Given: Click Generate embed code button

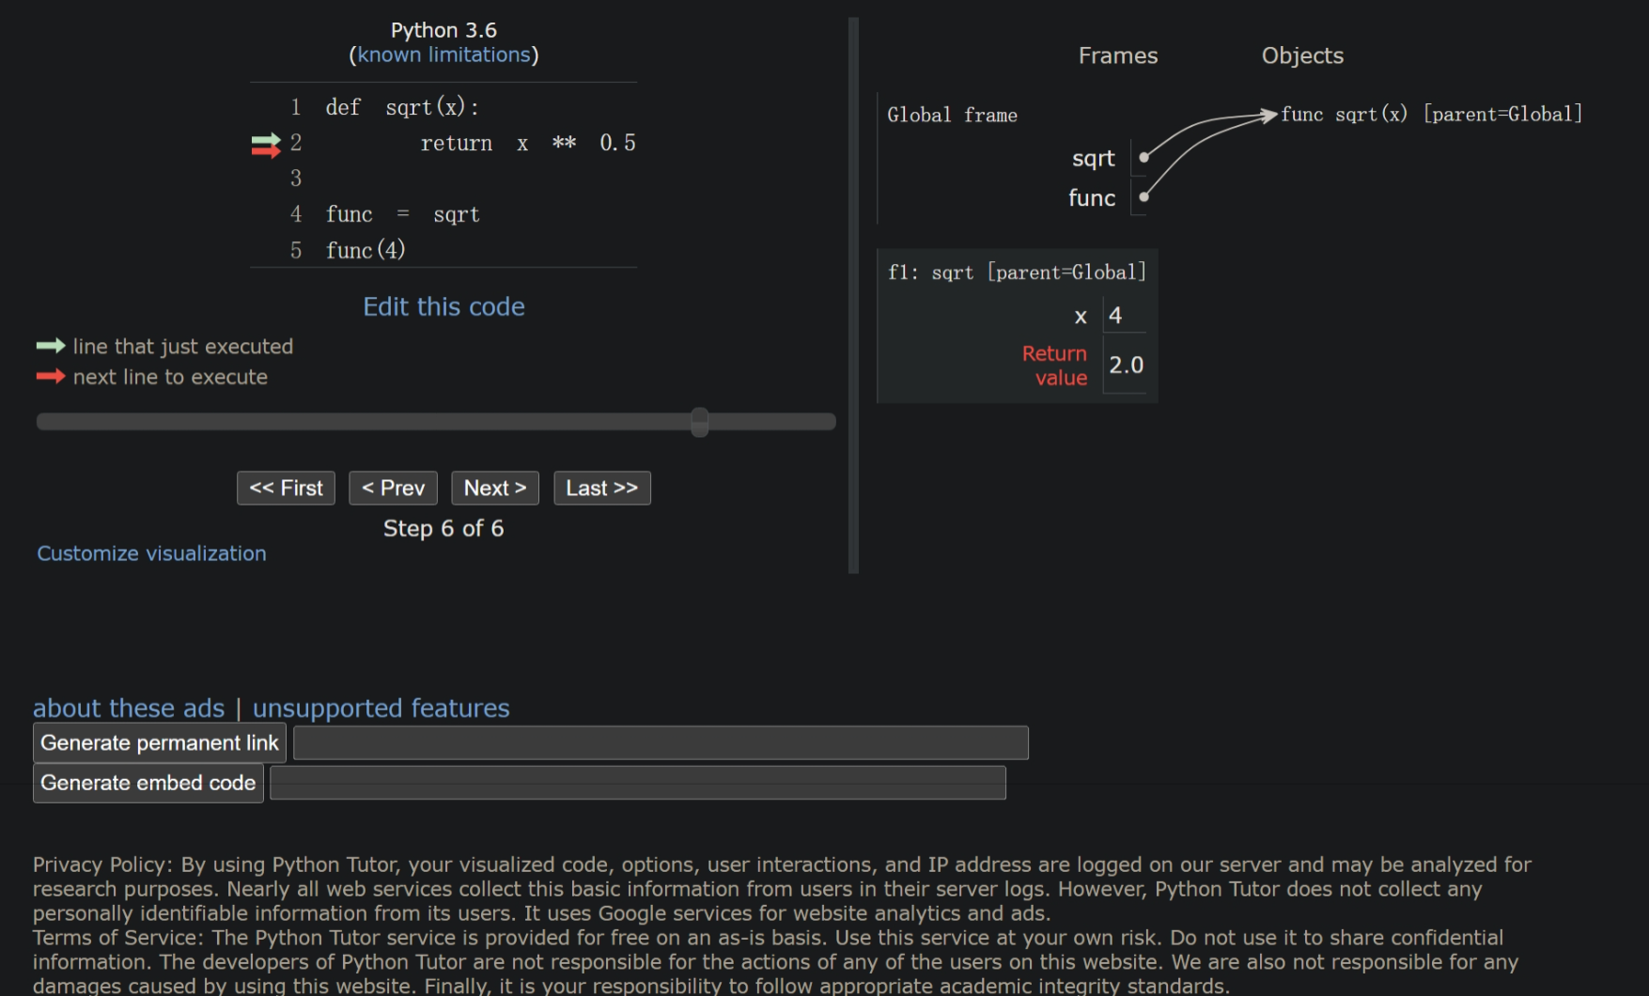Looking at the screenshot, I should pyautogui.click(x=148, y=783).
